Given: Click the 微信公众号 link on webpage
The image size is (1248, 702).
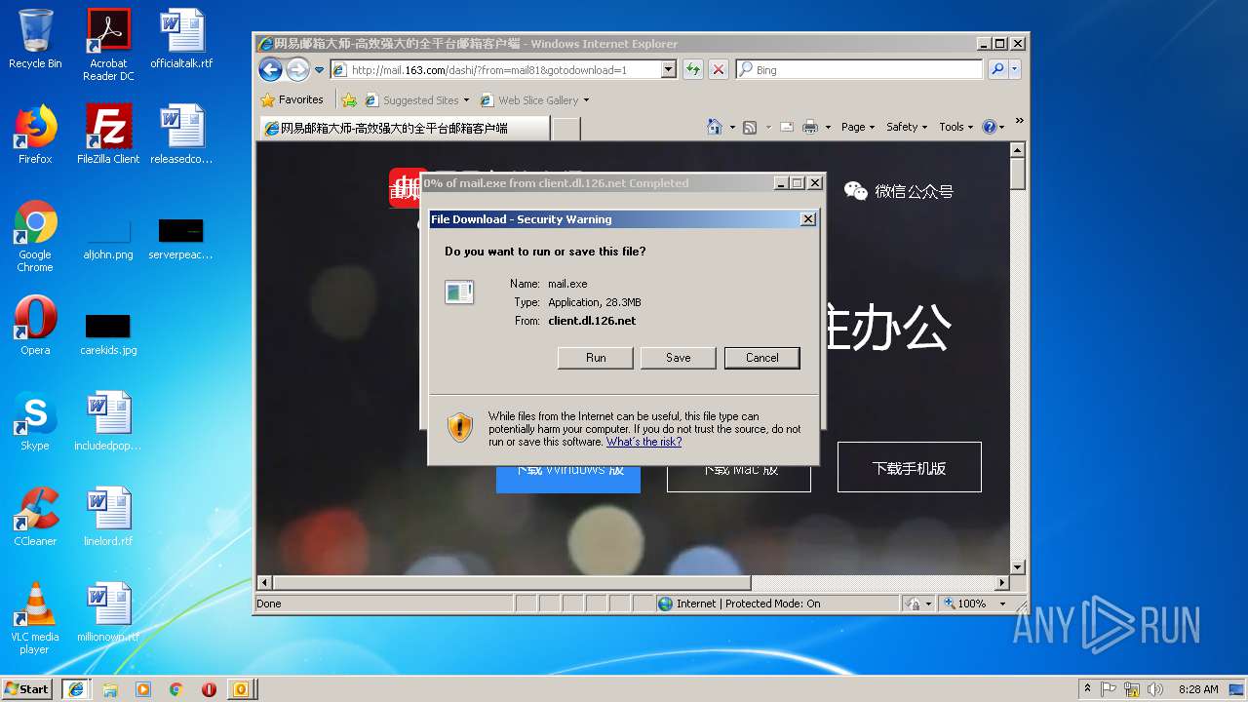Looking at the screenshot, I should point(900,191).
